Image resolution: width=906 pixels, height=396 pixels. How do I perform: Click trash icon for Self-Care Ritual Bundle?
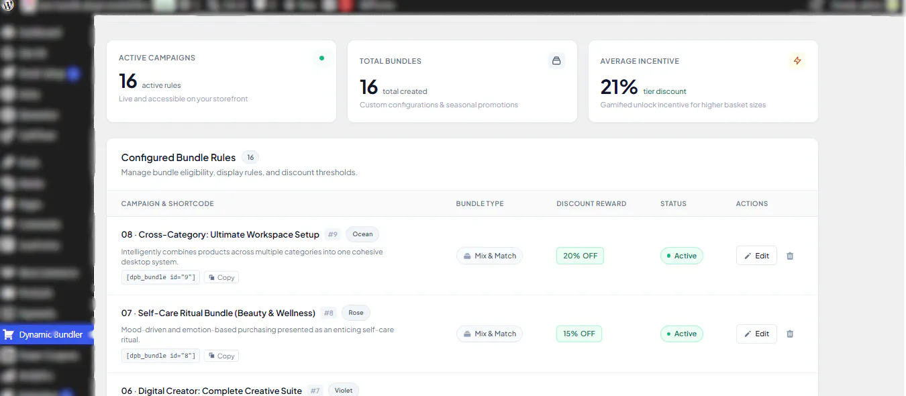(x=790, y=334)
